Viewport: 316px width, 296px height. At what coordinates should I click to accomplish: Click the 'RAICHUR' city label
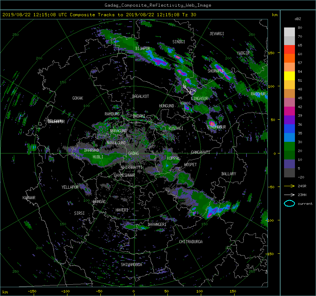[258, 94]
